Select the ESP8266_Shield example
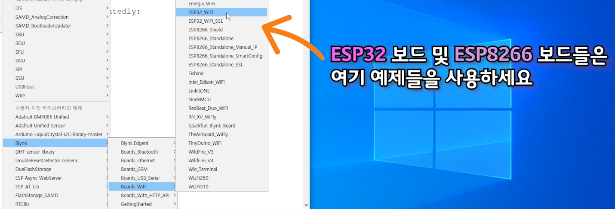 221,30
